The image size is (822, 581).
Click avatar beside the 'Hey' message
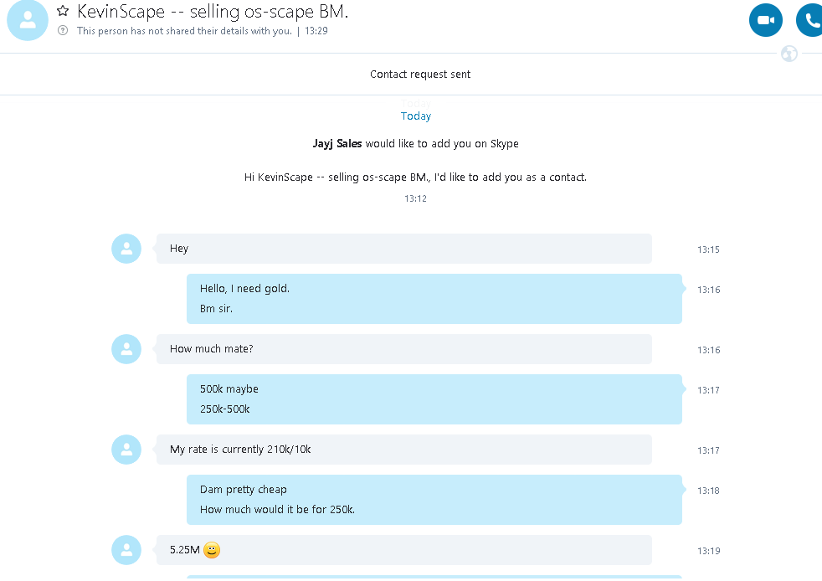click(126, 249)
